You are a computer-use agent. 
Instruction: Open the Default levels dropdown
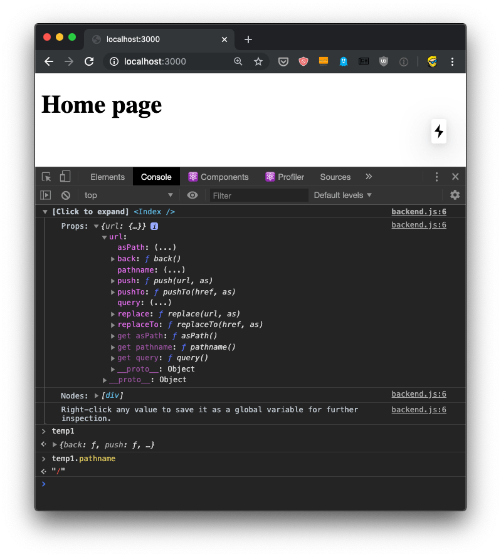click(343, 195)
